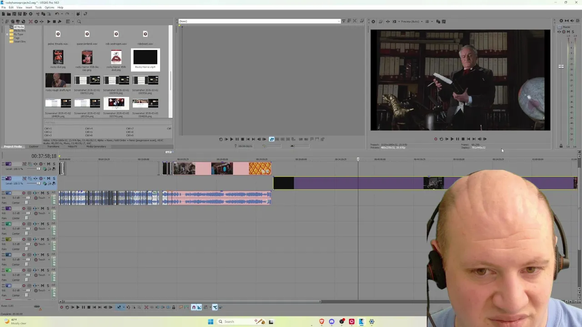Viewport: 582px width, 327px height.
Task: Click the Record button under video preview
Action: click(436, 139)
